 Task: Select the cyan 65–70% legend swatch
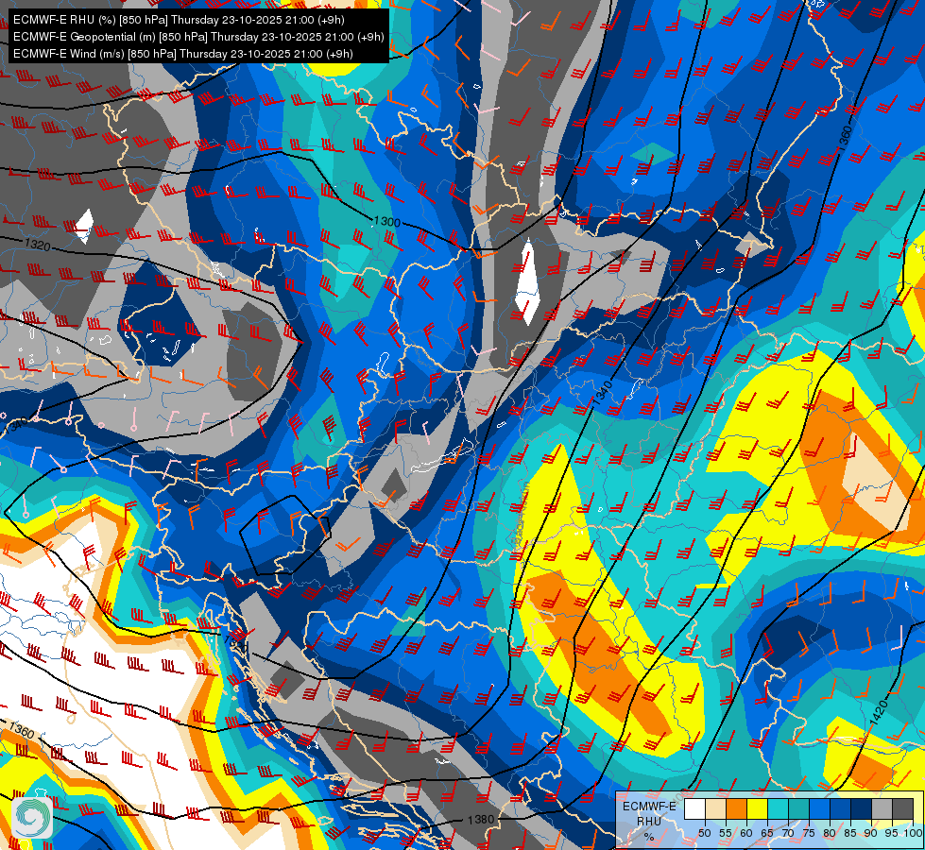coord(779,808)
